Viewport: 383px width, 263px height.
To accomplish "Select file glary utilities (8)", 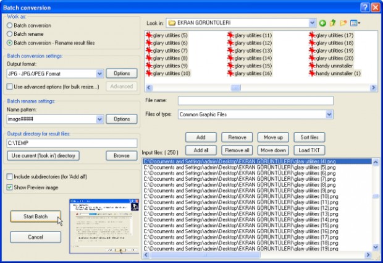I will click(x=167, y=58).
